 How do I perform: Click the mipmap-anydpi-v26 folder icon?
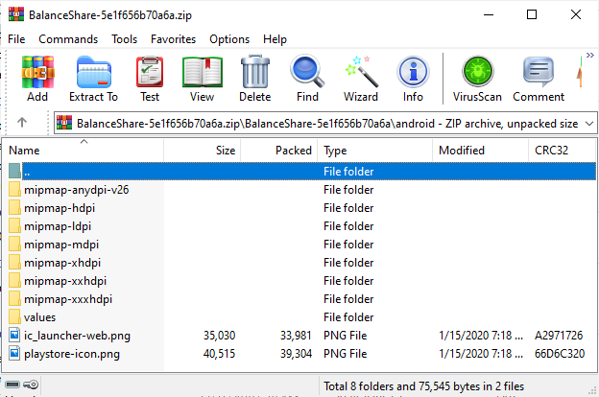[x=14, y=190]
